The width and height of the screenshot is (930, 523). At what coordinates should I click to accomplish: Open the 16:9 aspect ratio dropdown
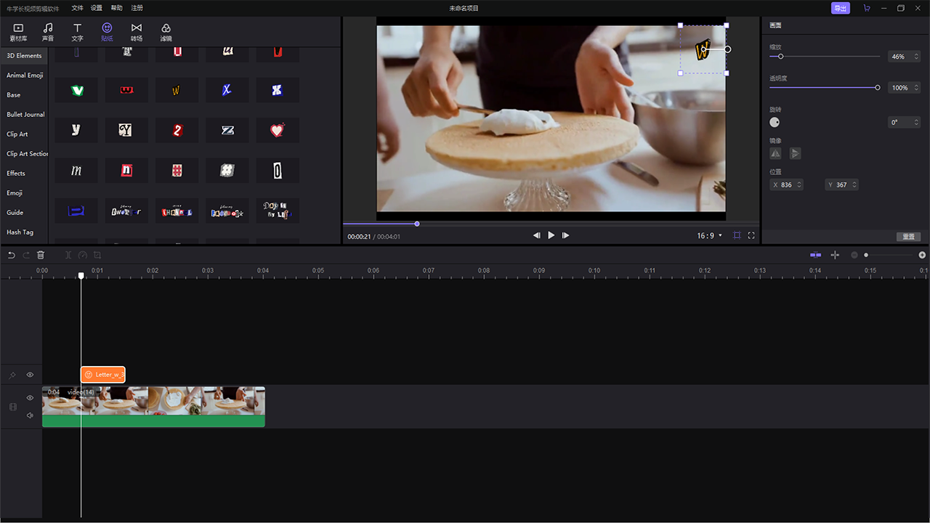point(710,235)
